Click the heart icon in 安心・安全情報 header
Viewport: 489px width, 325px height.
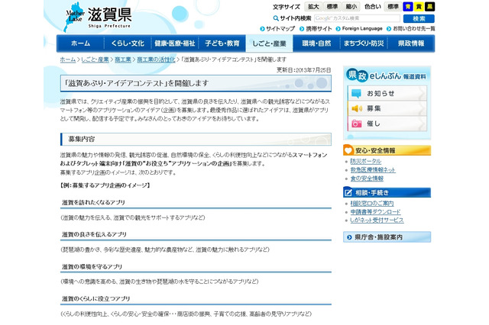(x=348, y=150)
